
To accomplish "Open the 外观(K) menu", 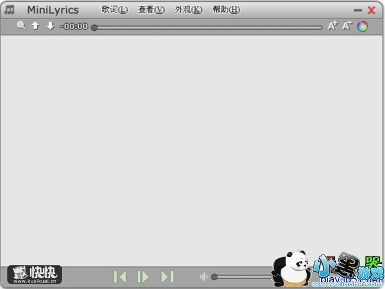I will point(188,9).
